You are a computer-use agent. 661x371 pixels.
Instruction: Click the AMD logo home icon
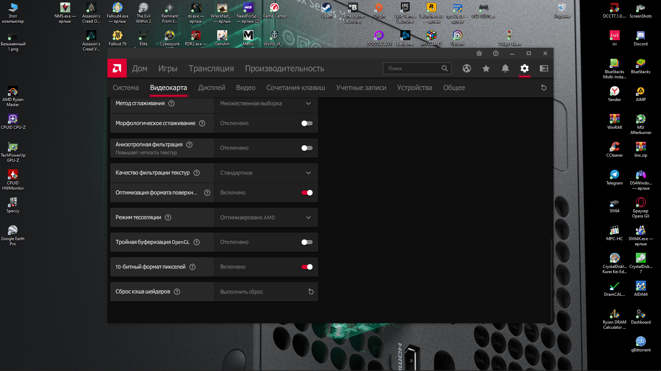point(117,68)
